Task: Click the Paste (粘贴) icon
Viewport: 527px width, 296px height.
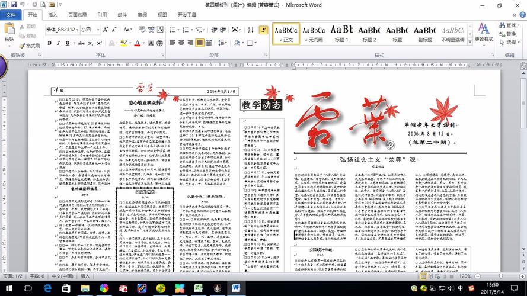Action: pyautogui.click(x=9, y=30)
